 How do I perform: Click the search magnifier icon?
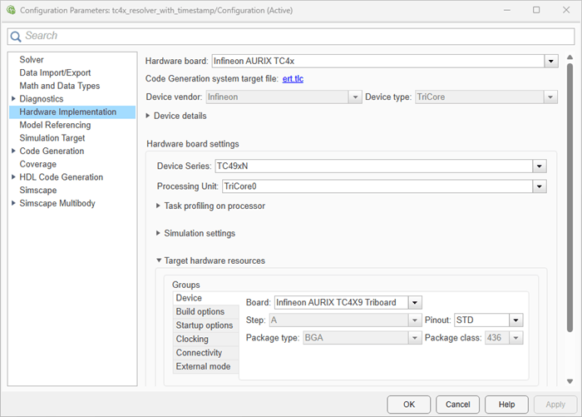[x=15, y=37]
